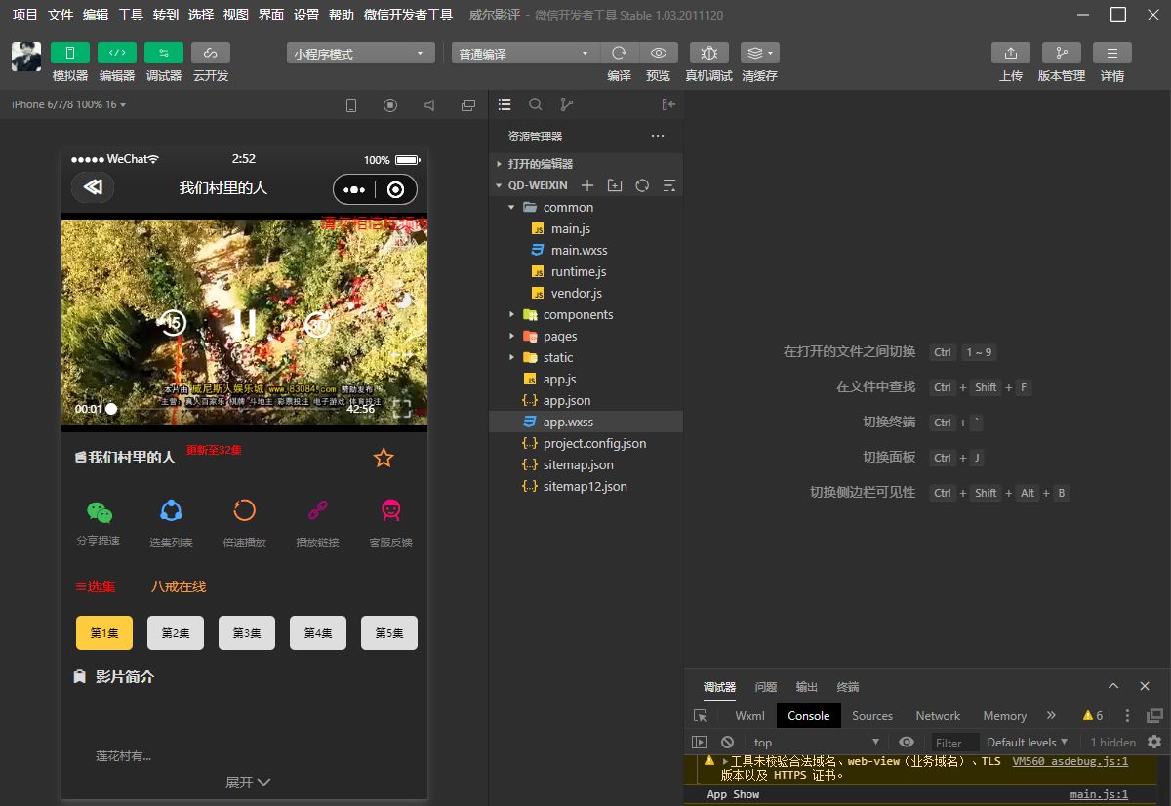The image size is (1171, 806).
Task: Open 倍速播放 playback speed icon
Action: click(244, 510)
